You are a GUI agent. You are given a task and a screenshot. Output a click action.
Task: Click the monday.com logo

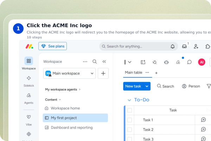(x=29, y=47)
